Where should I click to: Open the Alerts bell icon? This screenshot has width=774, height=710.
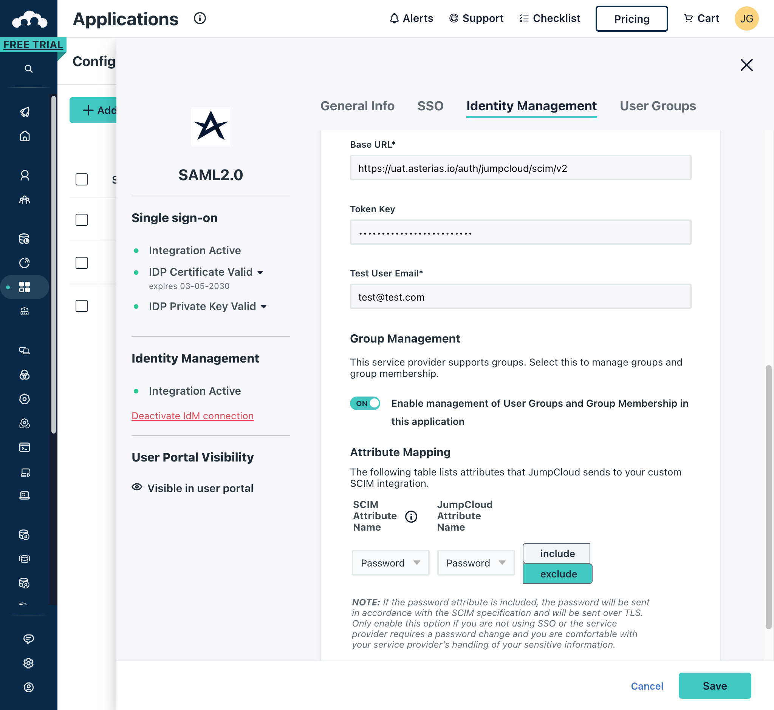(x=394, y=18)
